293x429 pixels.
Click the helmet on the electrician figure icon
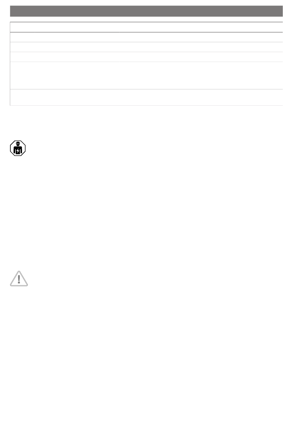pyautogui.click(x=18, y=143)
